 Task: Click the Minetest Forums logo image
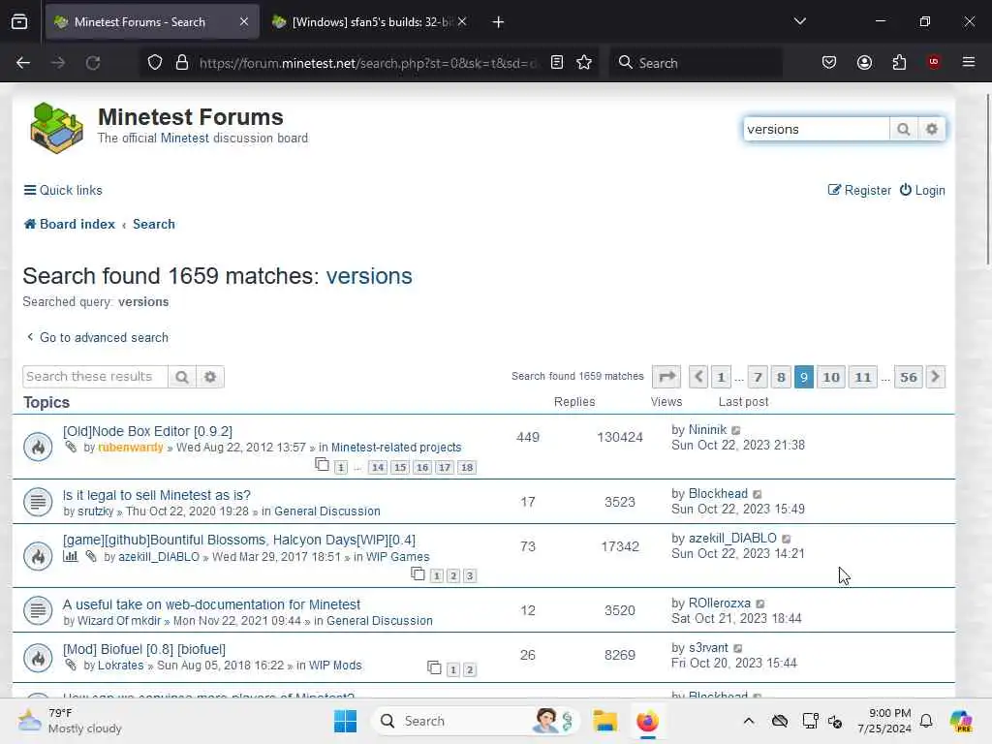[57, 129]
